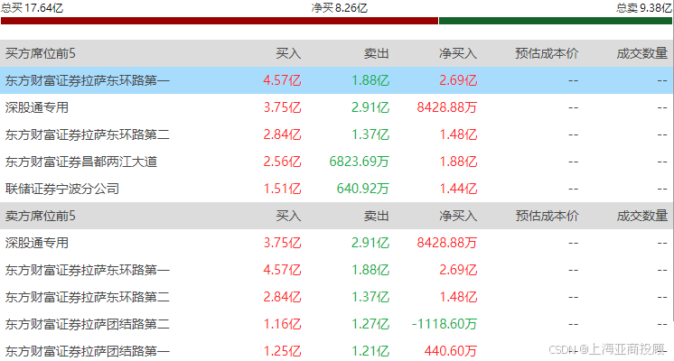This screenshot has width=674, height=361.
Task: Click 2.84亿 in seller list 东环路第二 row
Action: 282,297
